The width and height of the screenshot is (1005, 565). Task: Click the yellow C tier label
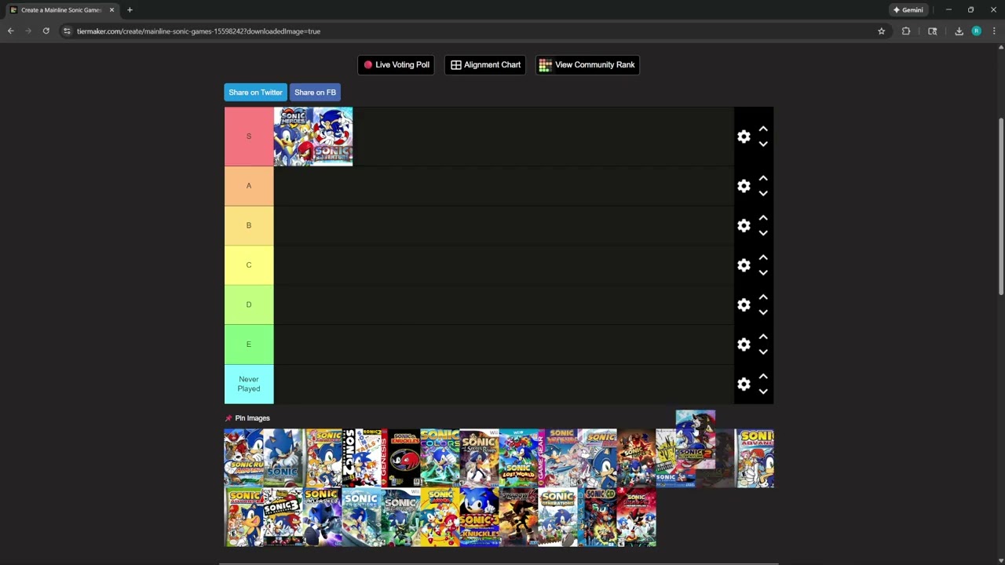point(249,265)
